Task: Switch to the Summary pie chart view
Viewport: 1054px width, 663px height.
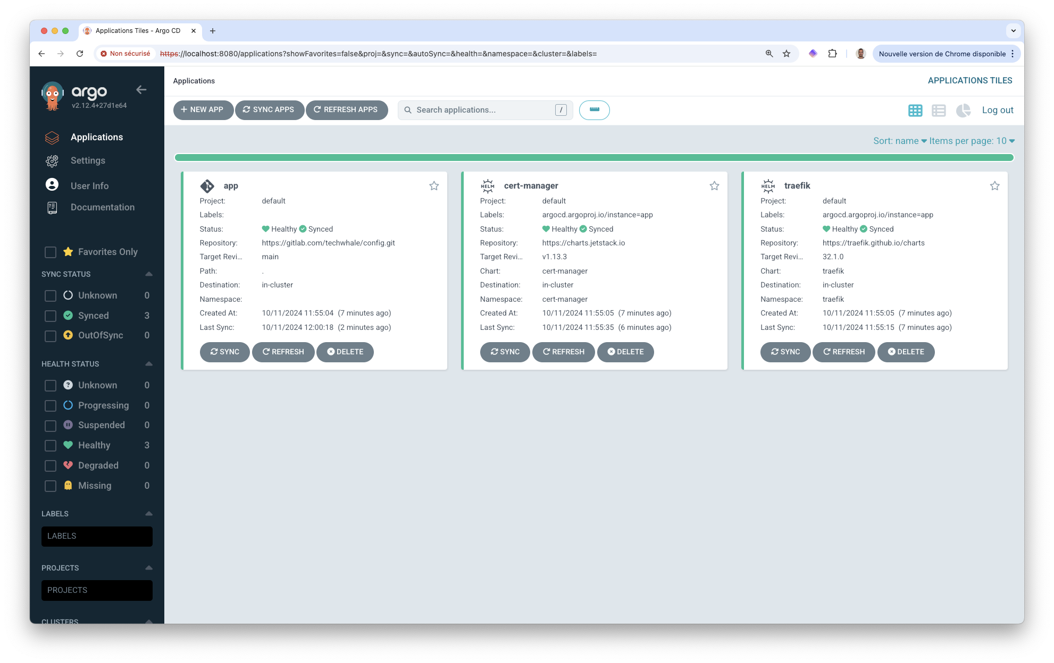Action: click(x=963, y=110)
